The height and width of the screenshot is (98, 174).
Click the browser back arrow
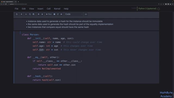click(1, 4)
